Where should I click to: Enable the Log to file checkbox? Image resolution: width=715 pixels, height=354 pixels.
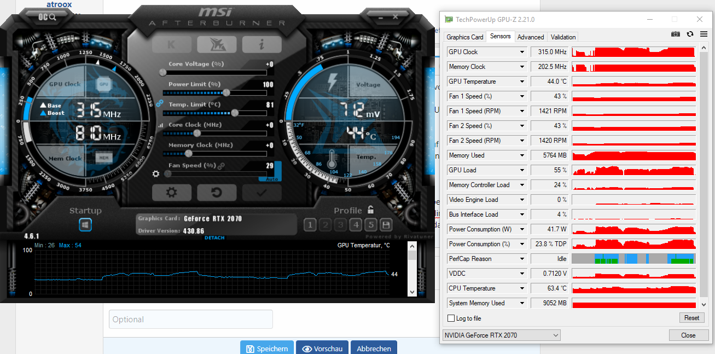(451, 318)
